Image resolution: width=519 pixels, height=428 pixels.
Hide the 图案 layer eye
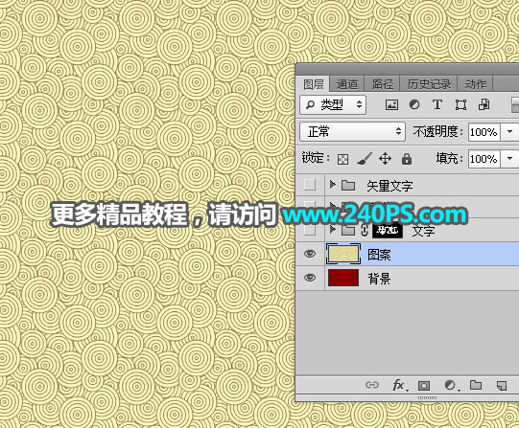[310, 254]
